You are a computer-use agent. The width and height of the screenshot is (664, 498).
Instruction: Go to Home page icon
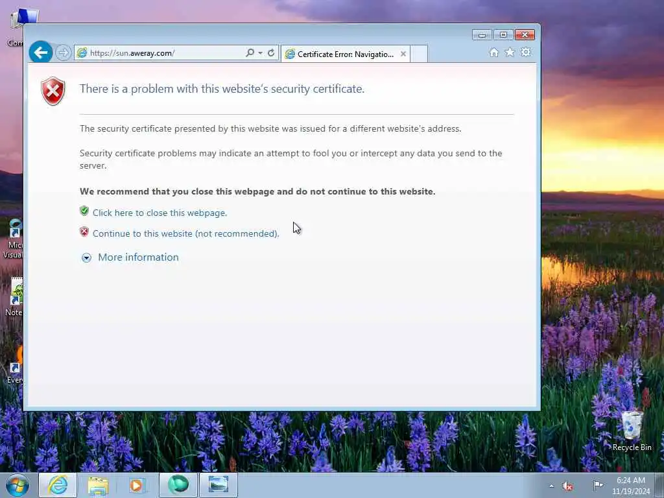(493, 52)
